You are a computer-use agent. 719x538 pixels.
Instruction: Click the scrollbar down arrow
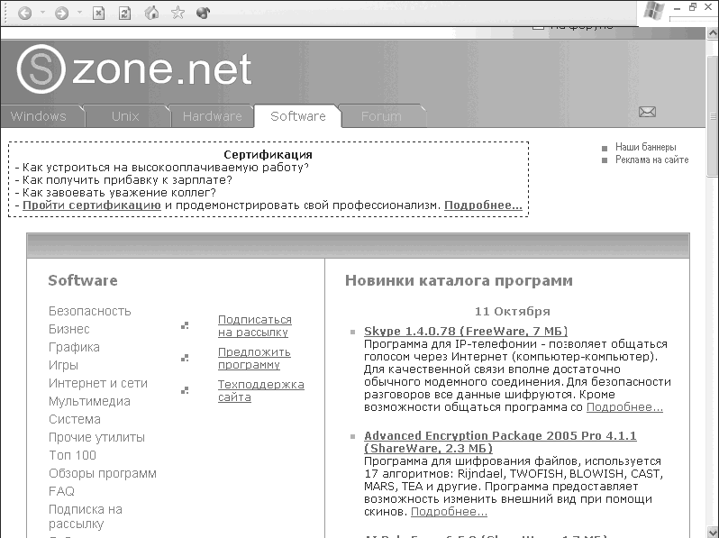click(712, 531)
